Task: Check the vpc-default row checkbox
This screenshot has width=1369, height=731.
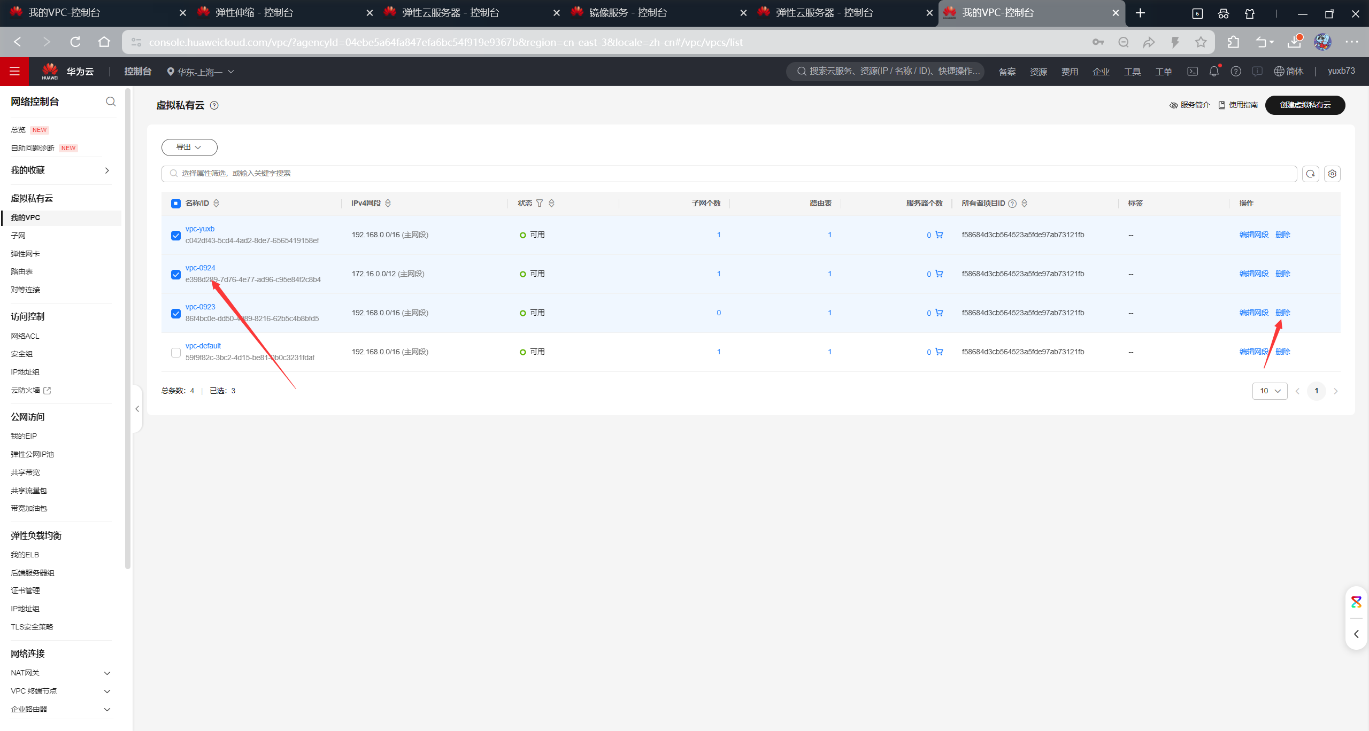Action: 176,352
